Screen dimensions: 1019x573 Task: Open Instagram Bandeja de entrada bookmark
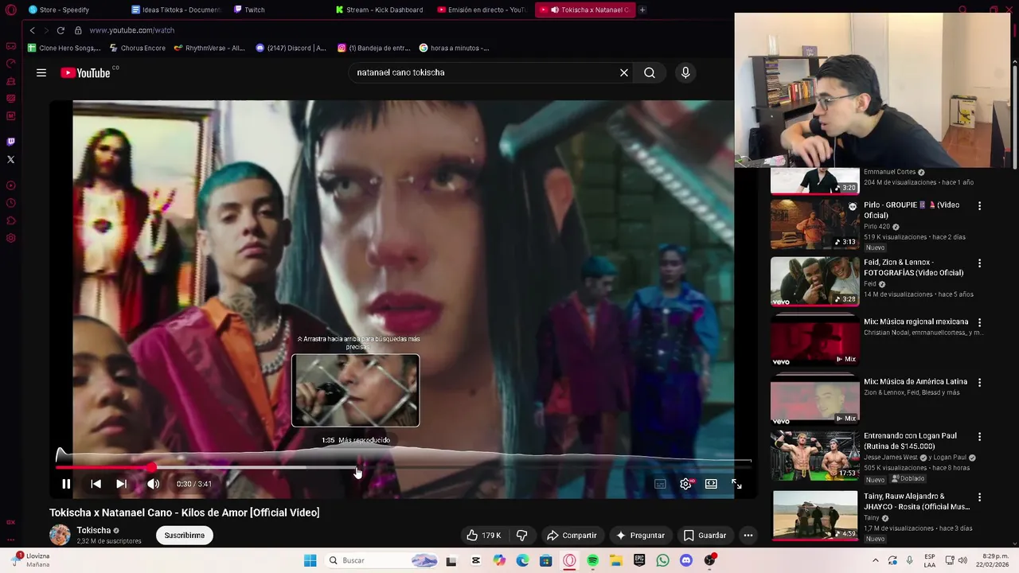pos(373,48)
